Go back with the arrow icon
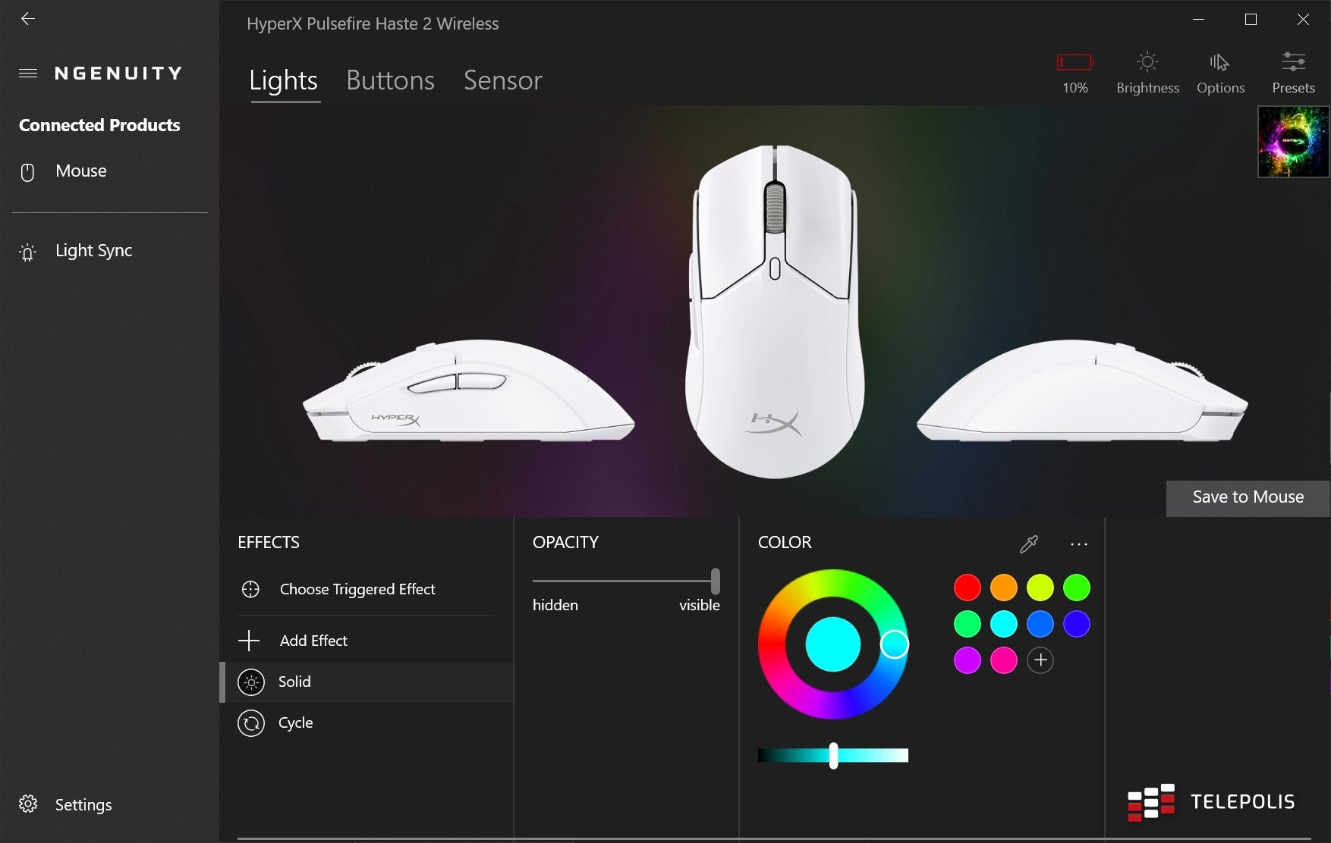 (28, 19)
